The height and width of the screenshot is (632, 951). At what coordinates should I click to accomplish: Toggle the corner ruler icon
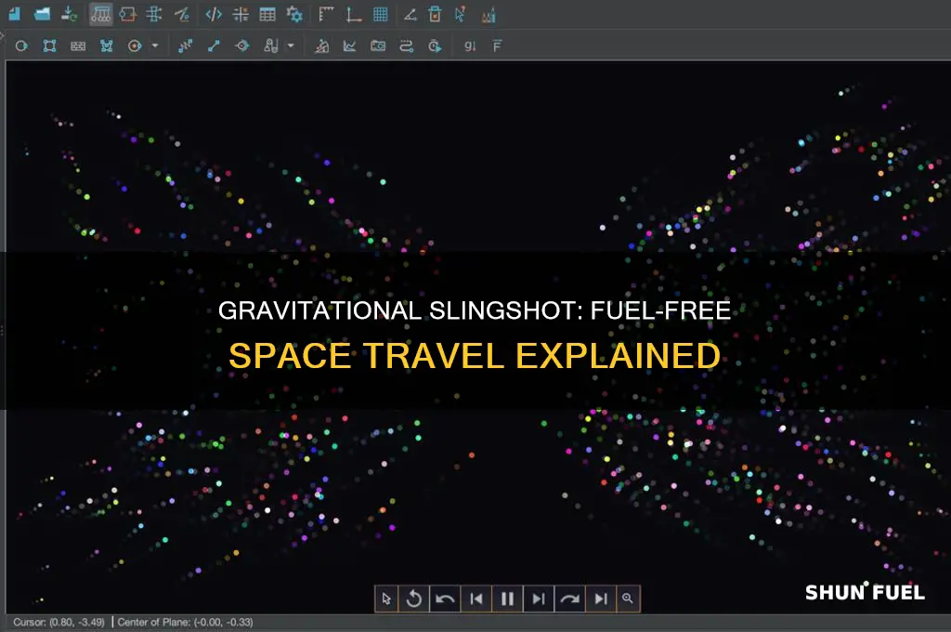[x=326, y=14]
